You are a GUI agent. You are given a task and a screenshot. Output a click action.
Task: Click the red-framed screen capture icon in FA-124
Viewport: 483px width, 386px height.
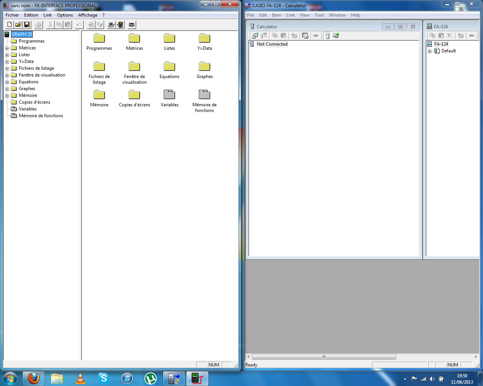pos(305,35)
